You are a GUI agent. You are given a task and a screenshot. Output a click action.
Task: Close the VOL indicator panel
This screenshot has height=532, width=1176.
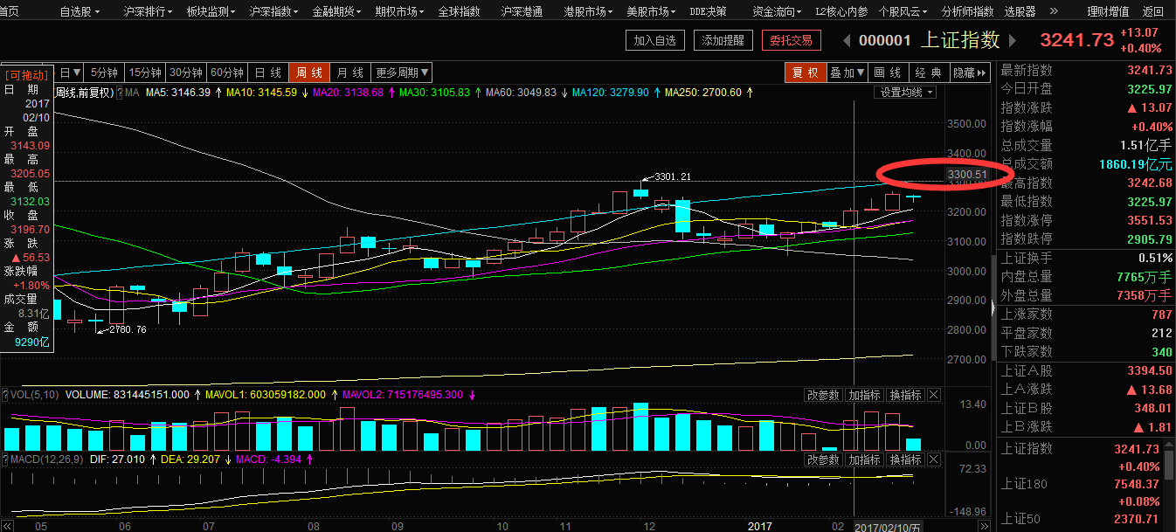[934, 395]
